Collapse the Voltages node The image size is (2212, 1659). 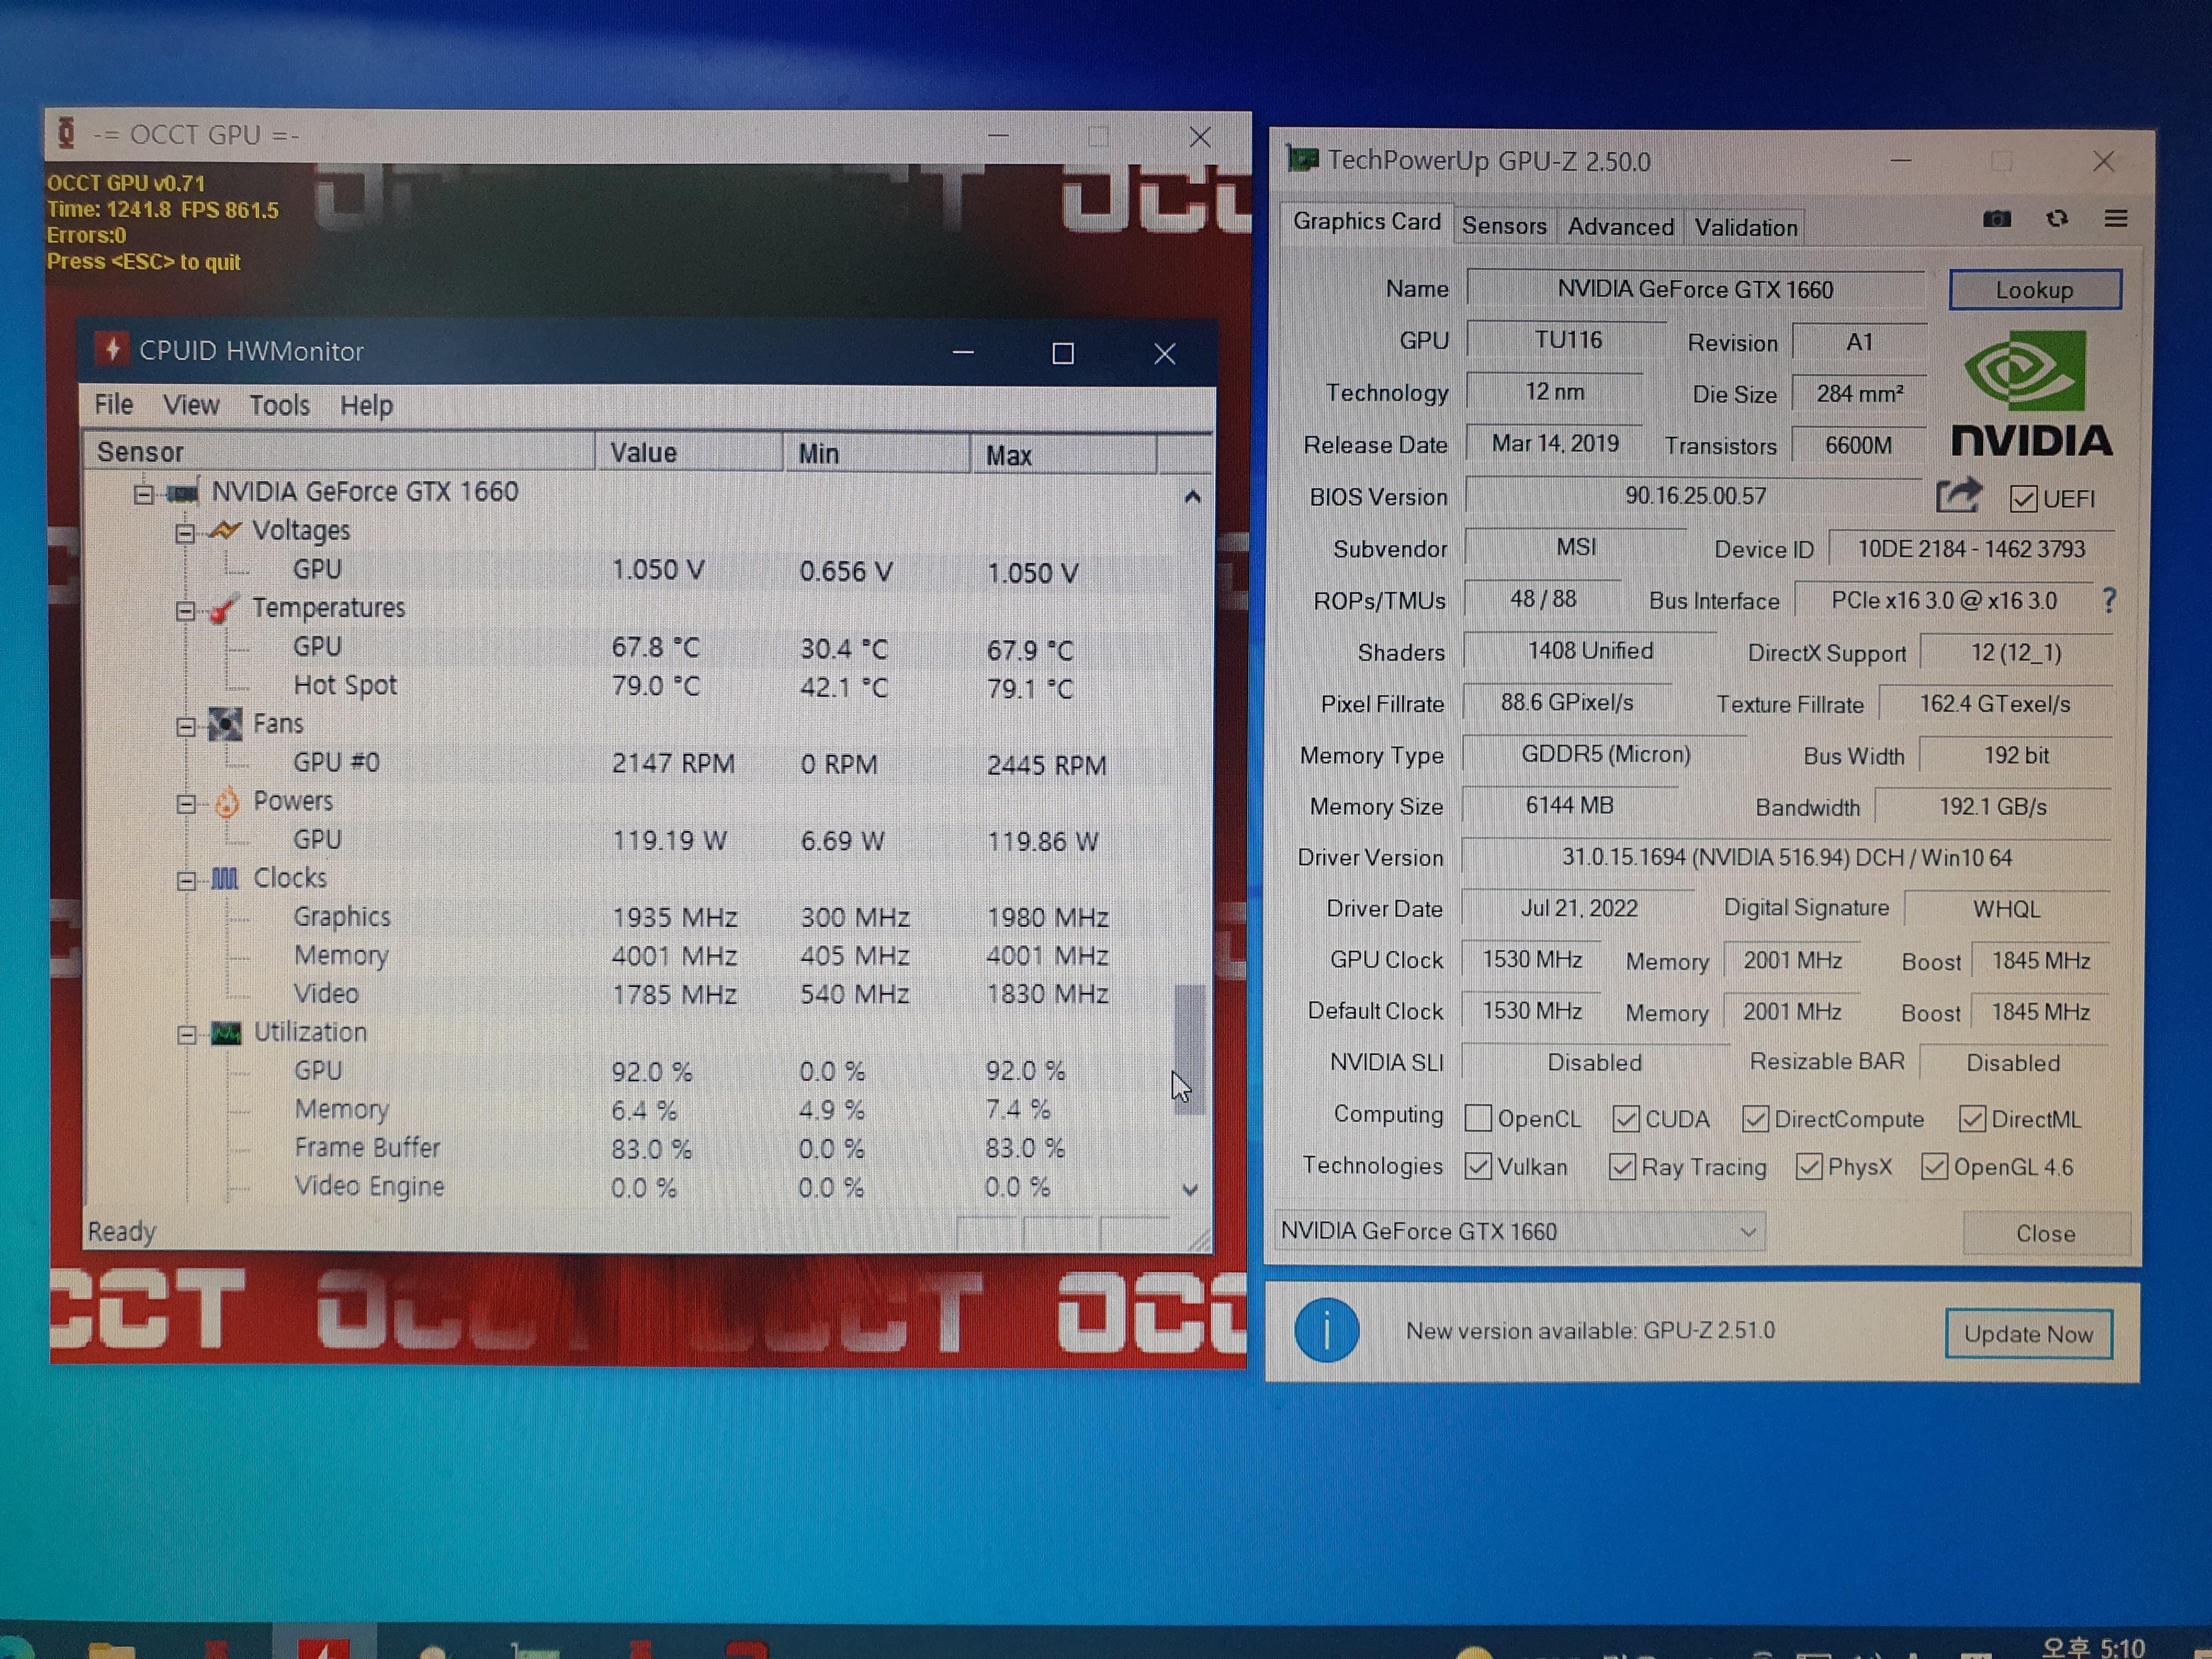(185, 533)
